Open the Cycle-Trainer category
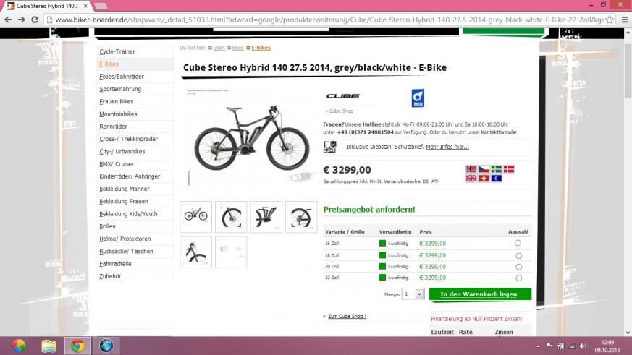Image resolution: width=632 pixels, height=355 pixels. coord(117,51)
